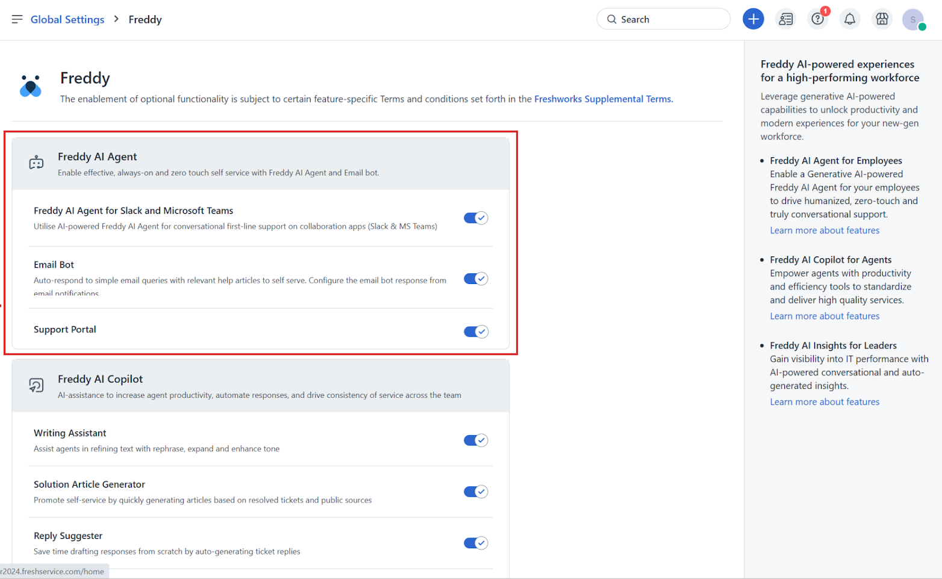Click the Email Bot label
This screenshot has height=579, width=942.
54,265
